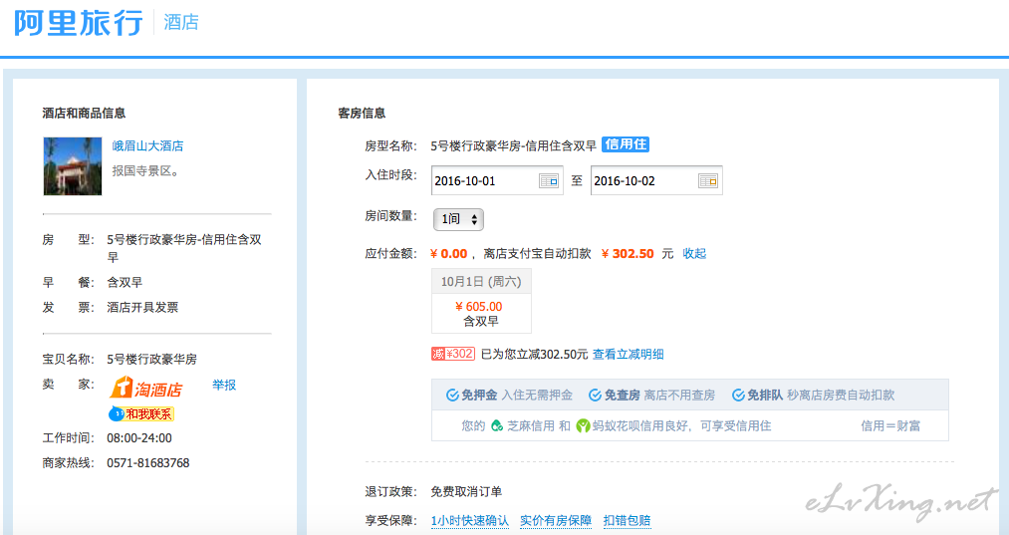
Task: Click the 免排队 check icon
Action: (738, 395)
